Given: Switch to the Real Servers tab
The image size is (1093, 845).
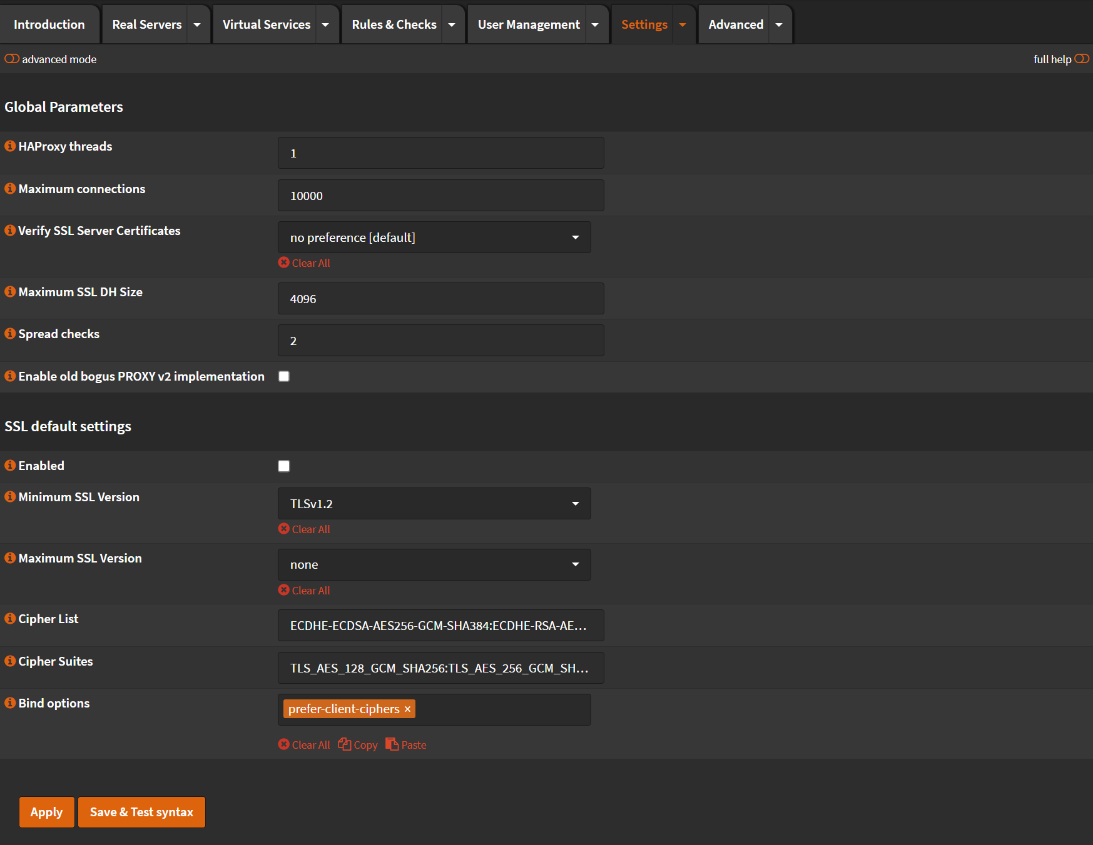Looking at the screenshot, I should point(146,24).
